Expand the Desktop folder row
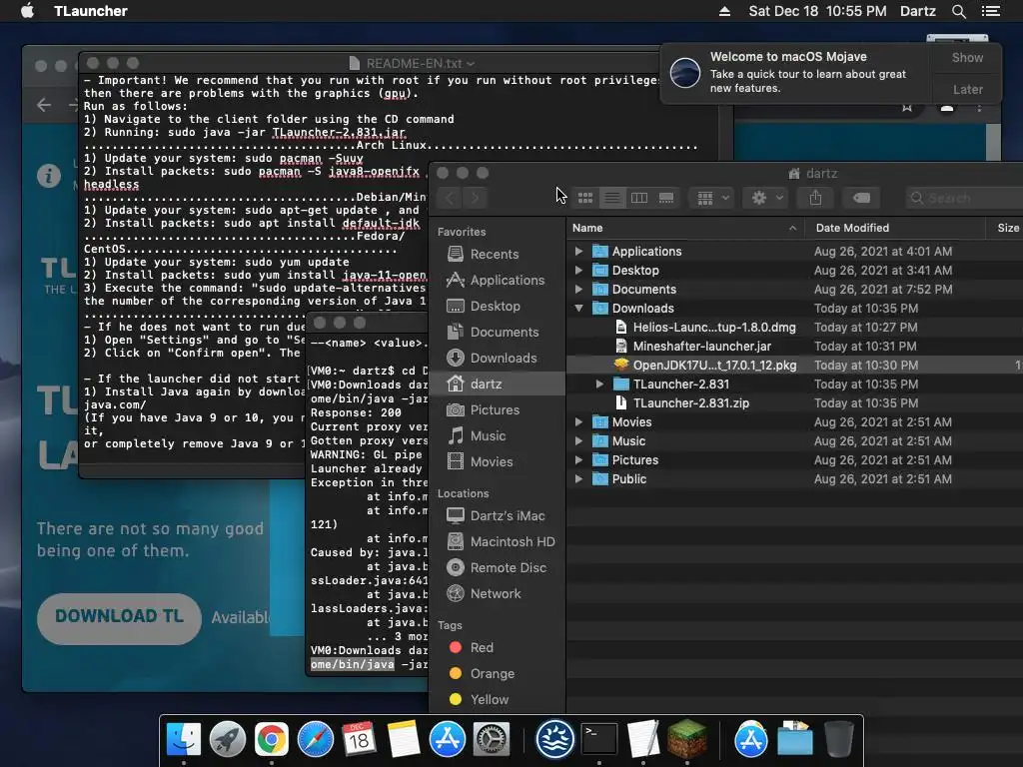 tap(578, 270)
